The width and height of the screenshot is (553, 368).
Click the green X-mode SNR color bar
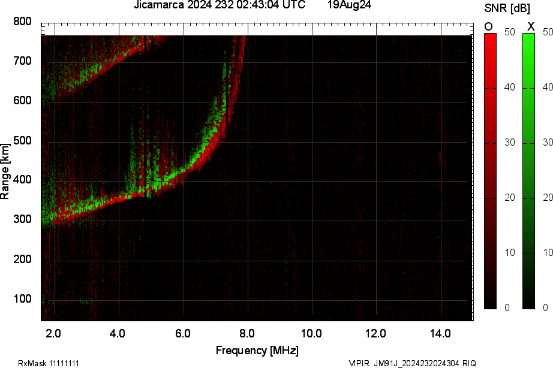coord(528,171)
